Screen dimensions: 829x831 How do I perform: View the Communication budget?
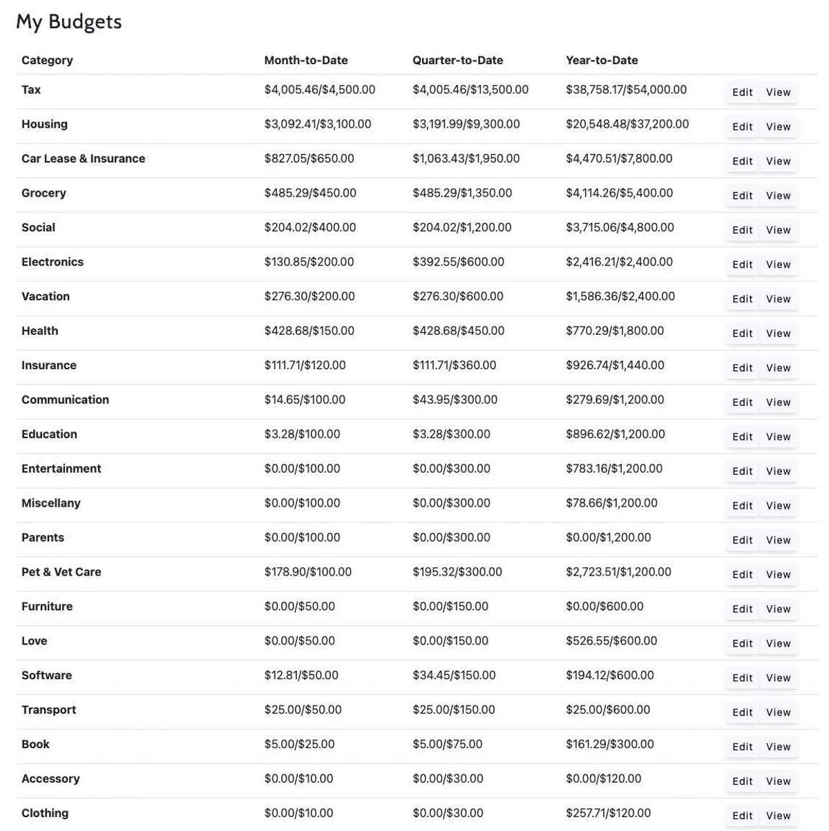click(779, 402)
